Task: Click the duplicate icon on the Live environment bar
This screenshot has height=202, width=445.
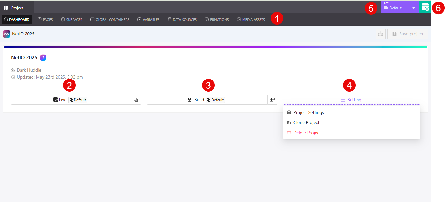Action: pyautogui.click(x=136, y=100)
